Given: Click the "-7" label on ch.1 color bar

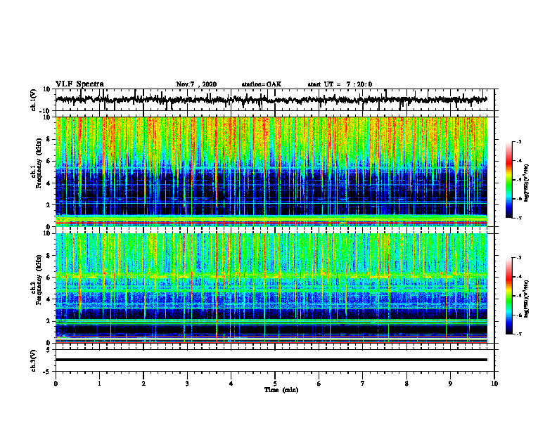Looking at the screenshot, I should coord(519,218).
